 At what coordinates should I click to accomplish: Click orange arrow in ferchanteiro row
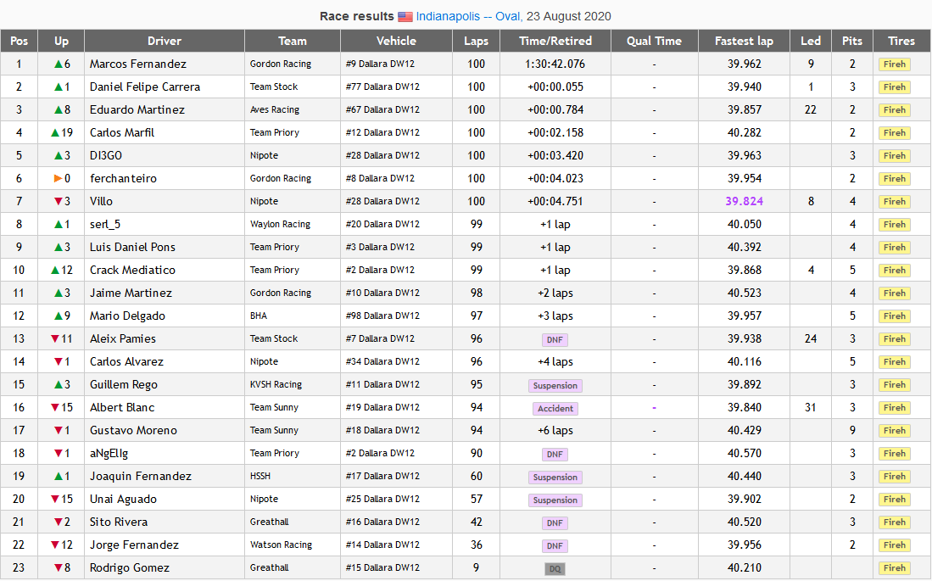click(x=58, y=178)
